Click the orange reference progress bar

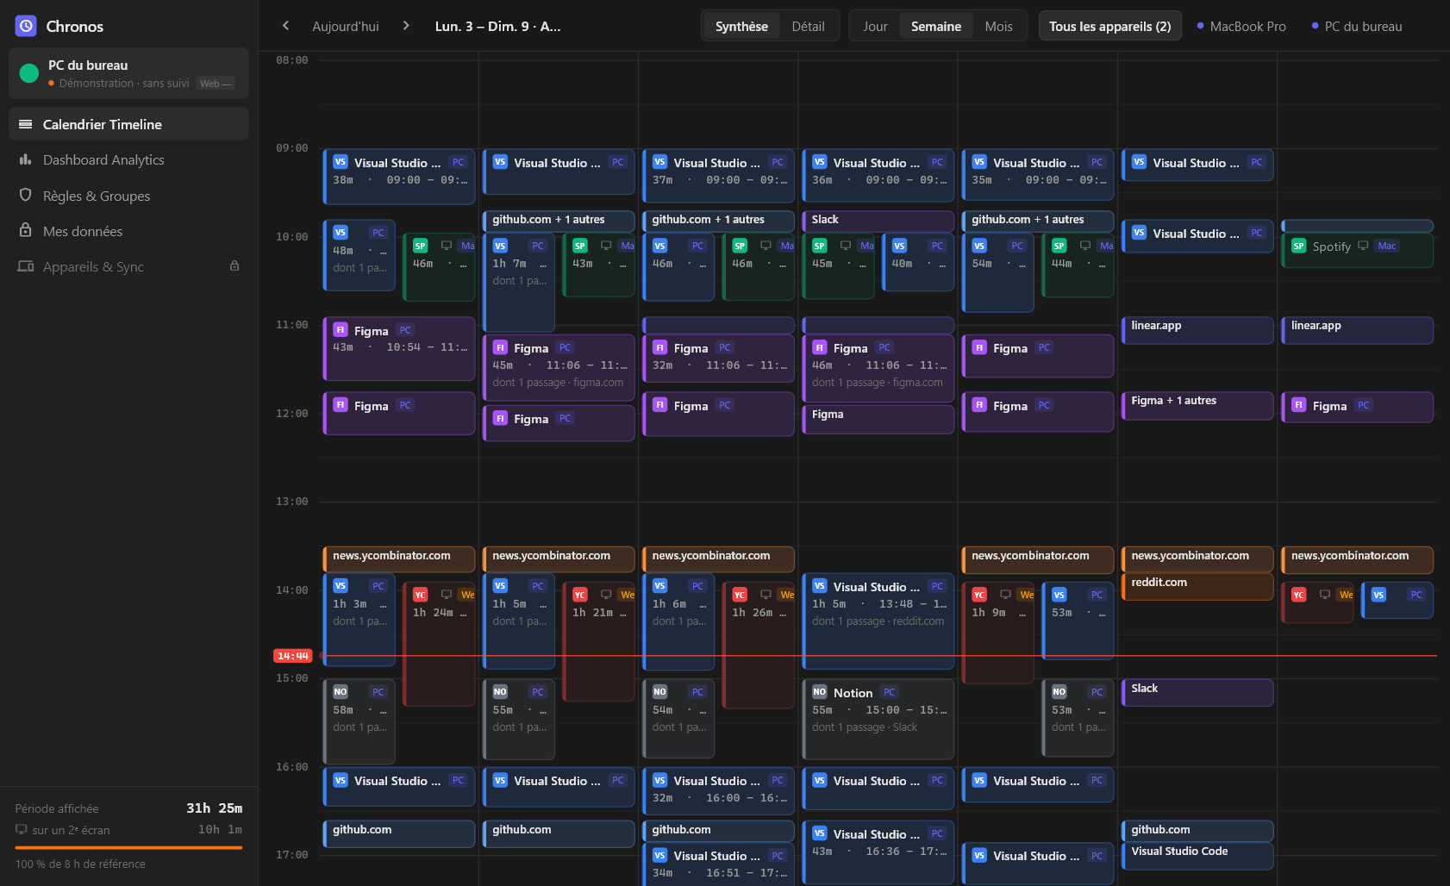point(128,848)
